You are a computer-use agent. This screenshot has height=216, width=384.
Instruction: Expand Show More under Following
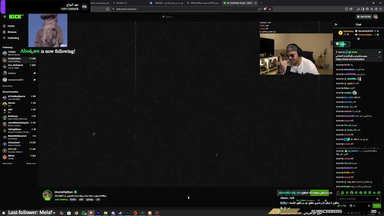(7, 86)
